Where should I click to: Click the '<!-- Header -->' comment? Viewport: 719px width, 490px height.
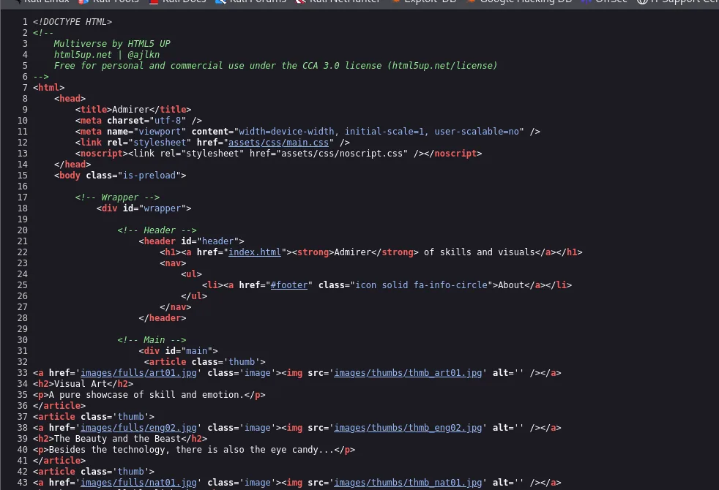click(157, 230)
